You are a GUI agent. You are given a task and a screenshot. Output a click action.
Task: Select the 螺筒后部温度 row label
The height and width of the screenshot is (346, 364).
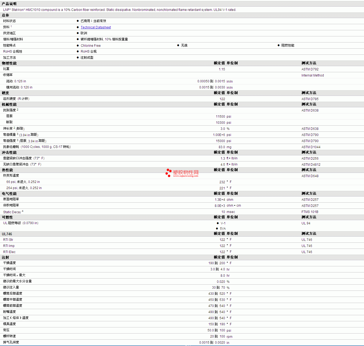click(12, 293)
